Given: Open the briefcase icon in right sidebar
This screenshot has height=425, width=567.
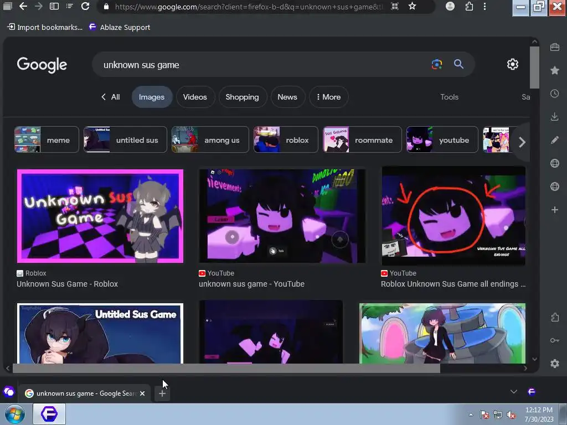Looking at the screenshot, I should (x=555, y=47).
